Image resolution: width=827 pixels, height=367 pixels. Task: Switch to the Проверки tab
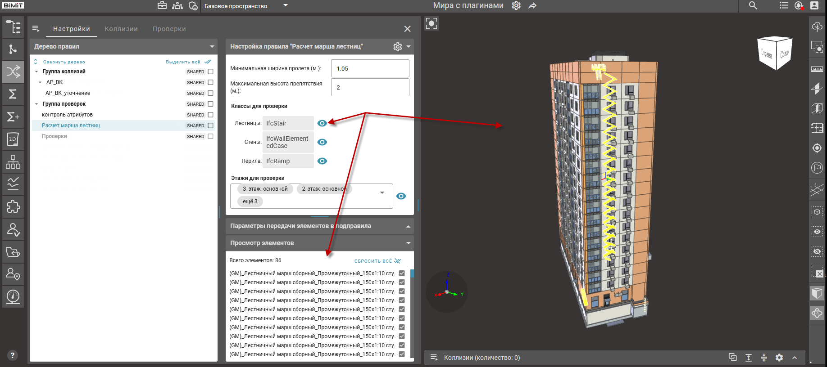tap(169, 29)
